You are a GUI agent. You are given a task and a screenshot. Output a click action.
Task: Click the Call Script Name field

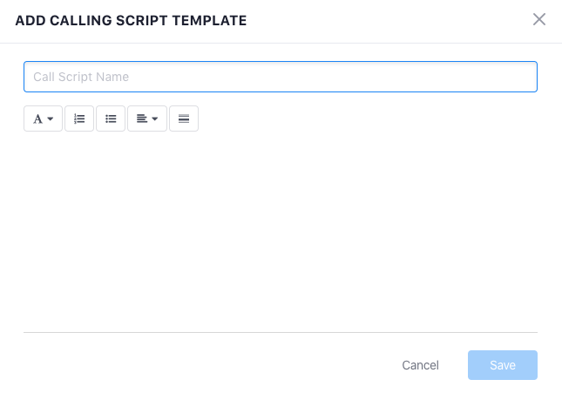click(281, 77)
